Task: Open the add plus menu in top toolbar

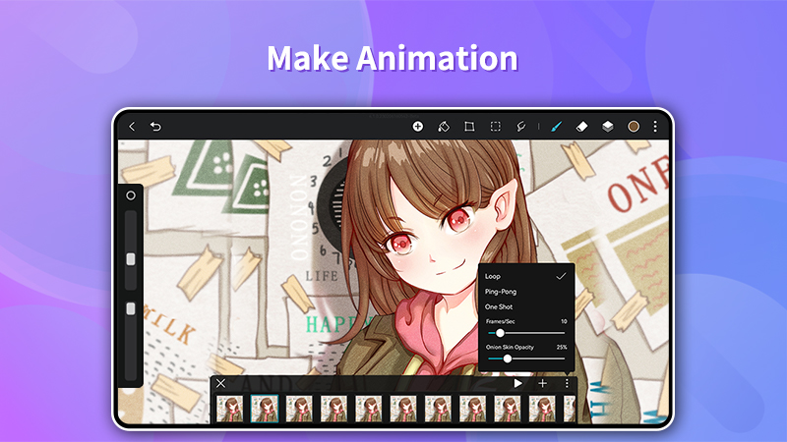Action: click(417, 127)
